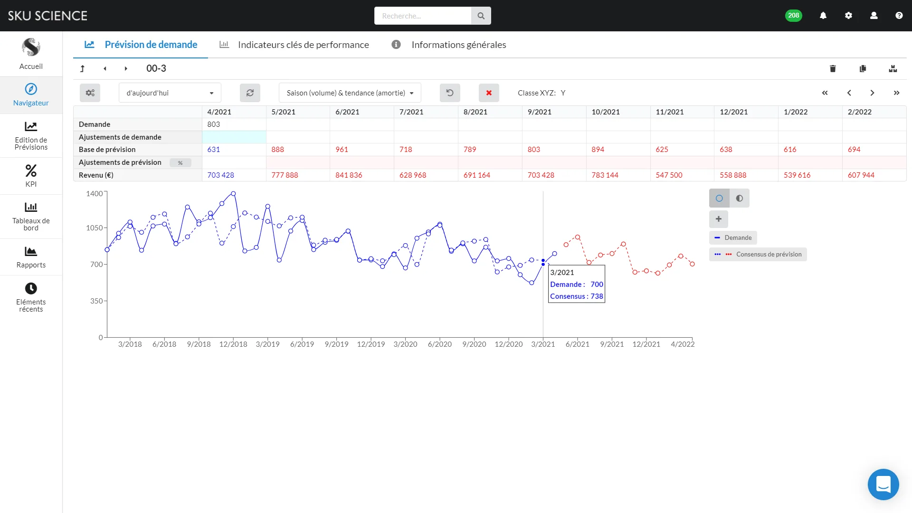Open the d'aujourd'hui date dropdown
Image resolution: width=912 pixels, height=513 pixels.
170,93
